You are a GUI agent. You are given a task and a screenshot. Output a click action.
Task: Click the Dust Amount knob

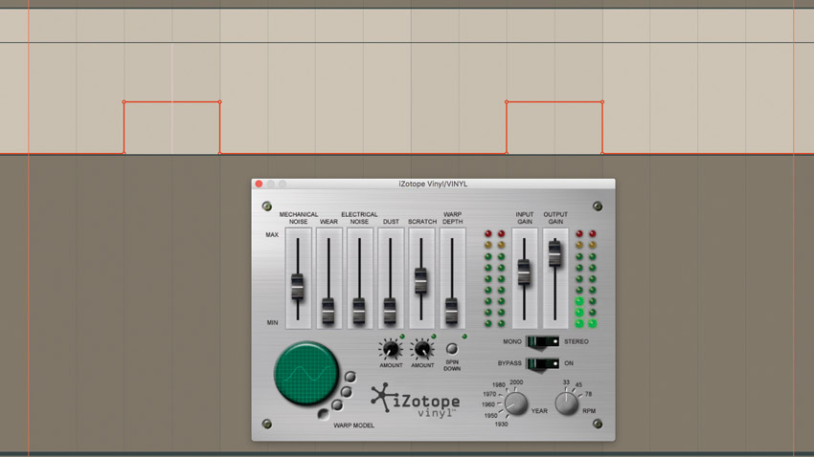click(391, 349)
